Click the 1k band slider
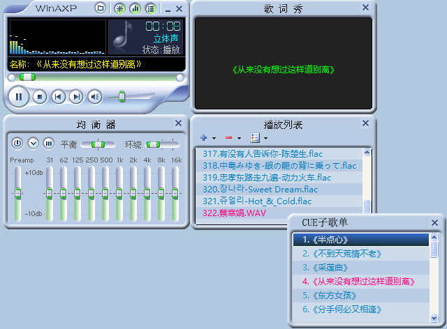 pos(119,194)
